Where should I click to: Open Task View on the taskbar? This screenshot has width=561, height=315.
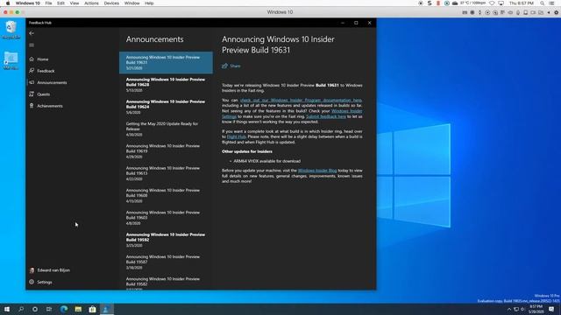pyautogui.click(x=49, y=309)
